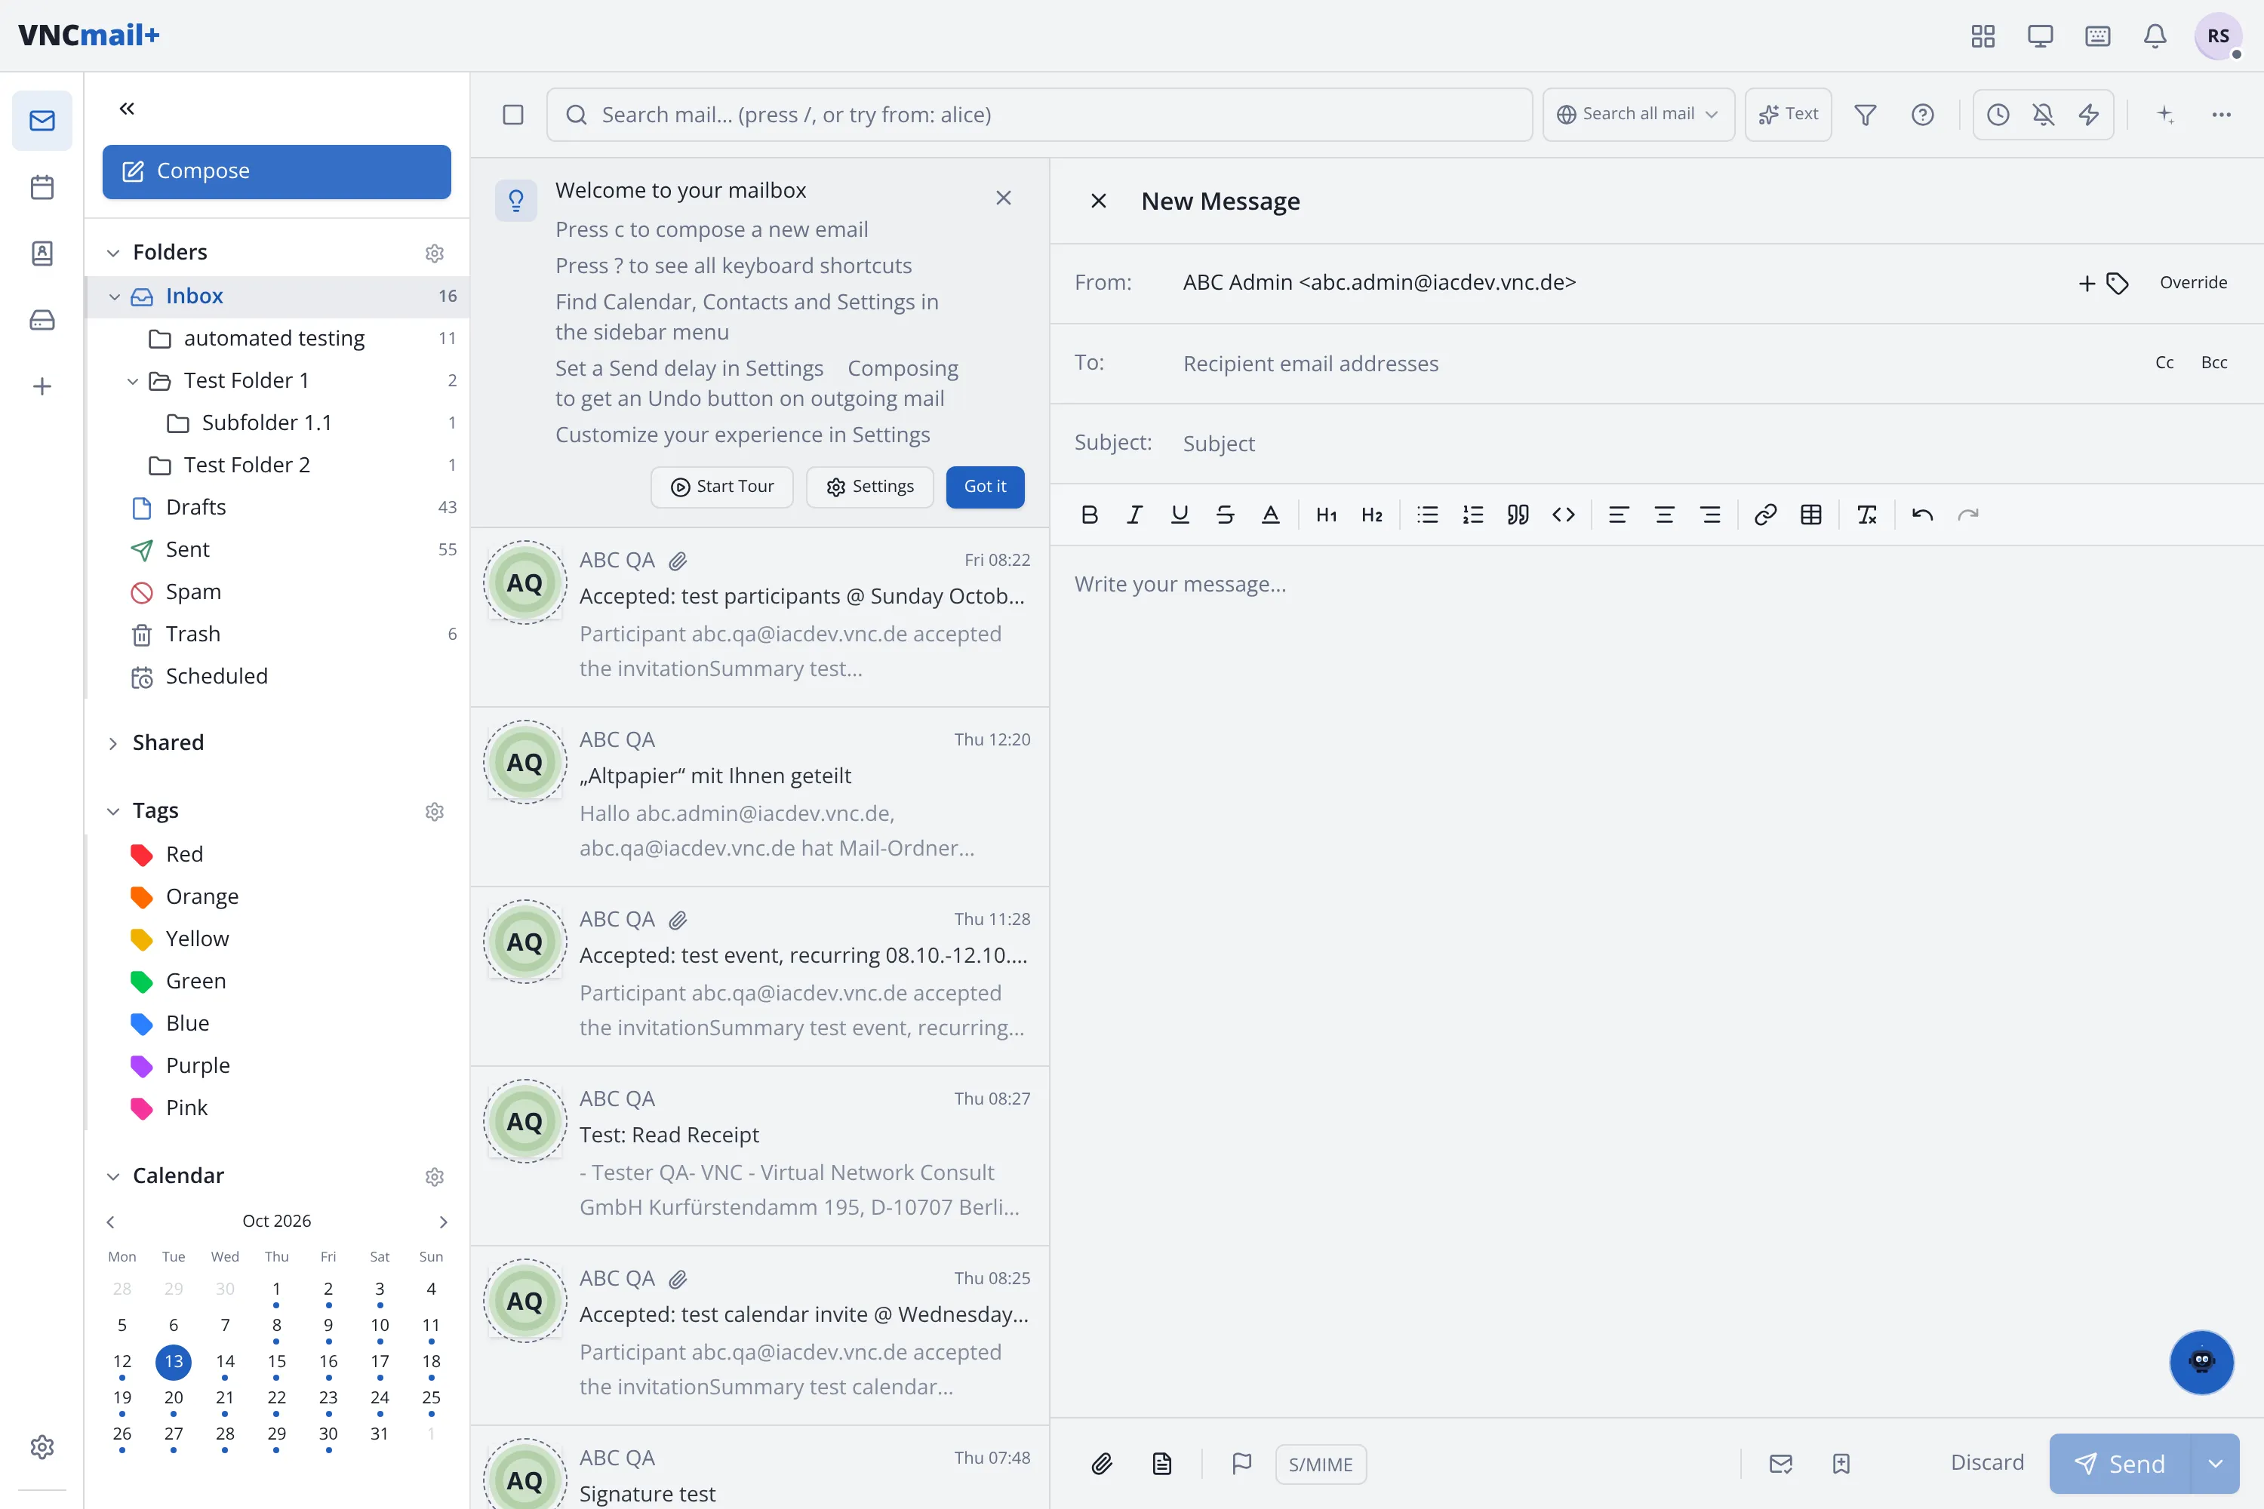Toggle the clock snooze icon in toolbar
Image resolution: width=2264 pixels, height=1509 pixels.
(x=1998, y=115)
